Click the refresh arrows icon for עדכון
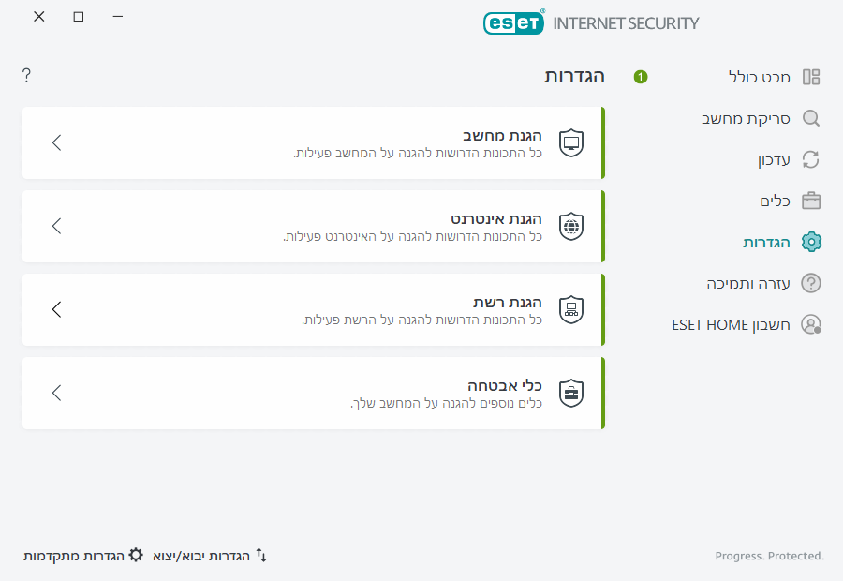 811,160
